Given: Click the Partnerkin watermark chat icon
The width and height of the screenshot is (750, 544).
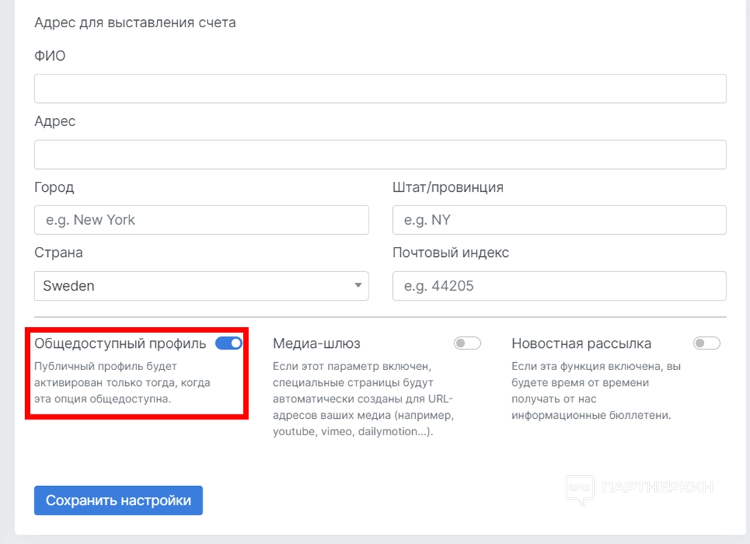Looking at the screenshot, I should pos(580,488).
